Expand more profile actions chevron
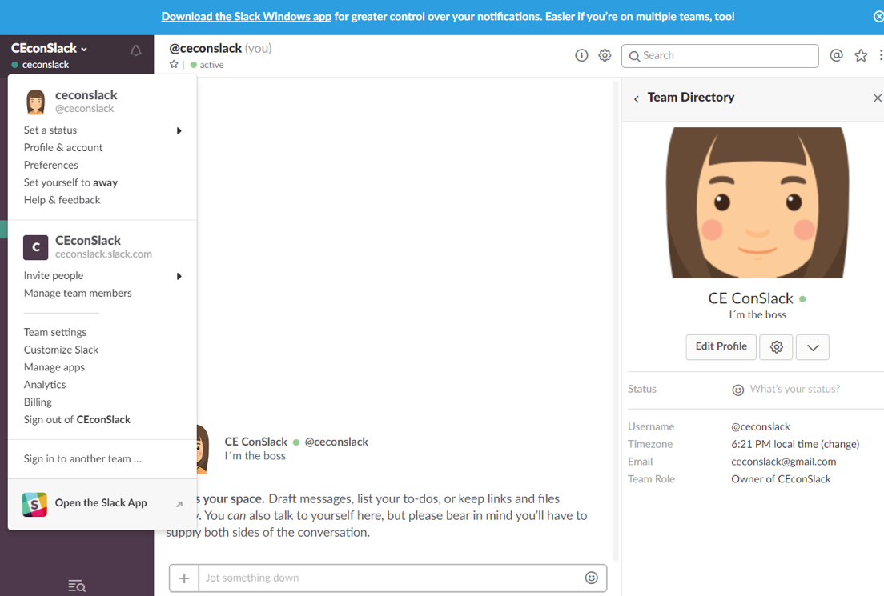 [x=813, y=347]
